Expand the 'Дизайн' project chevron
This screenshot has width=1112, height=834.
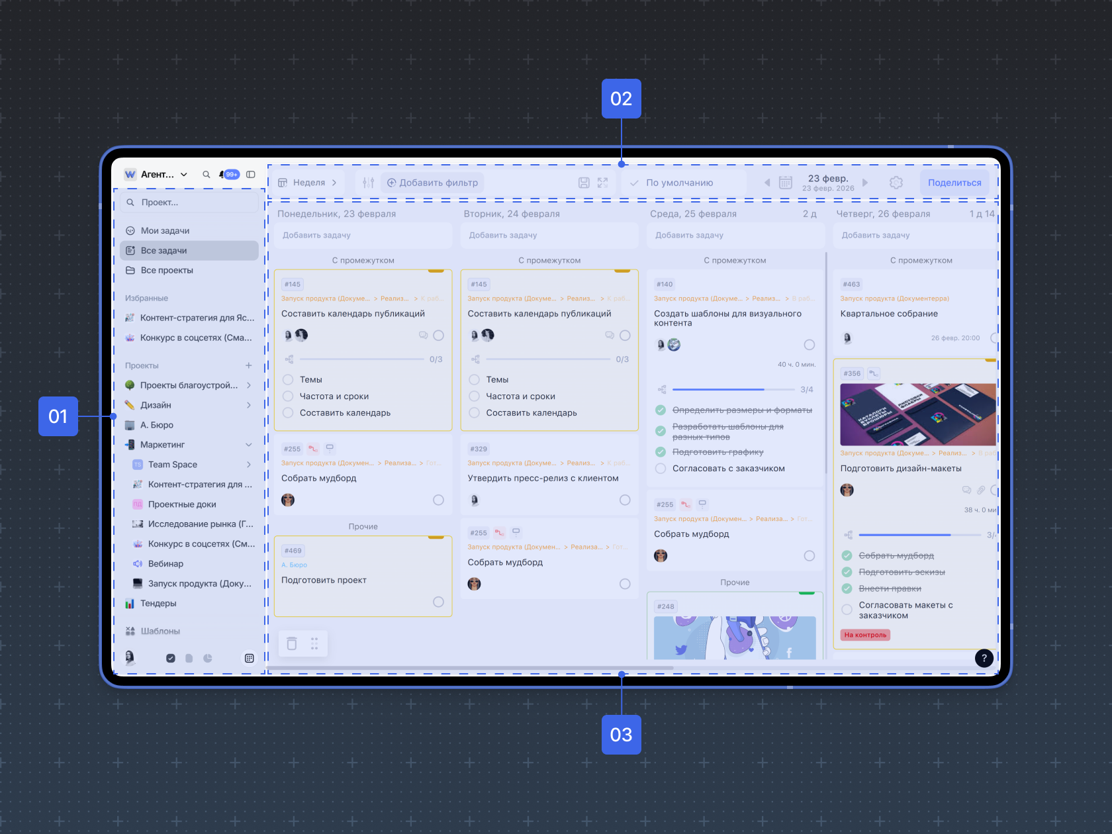[x=249, y=405]
